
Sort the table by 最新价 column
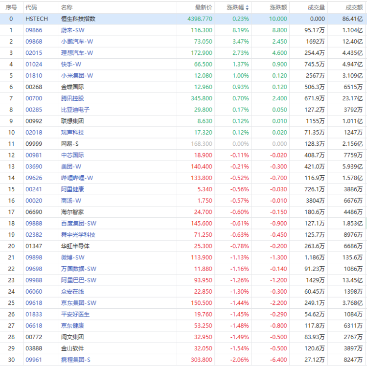[x=204, y=7]
